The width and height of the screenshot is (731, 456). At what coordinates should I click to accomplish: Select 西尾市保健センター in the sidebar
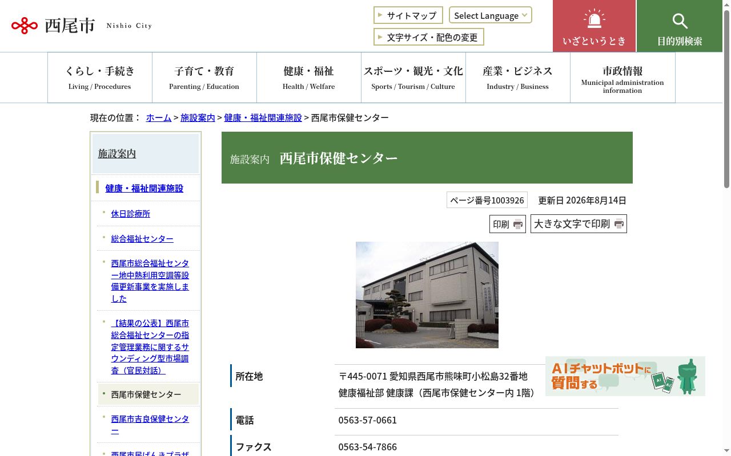[146, 394]
